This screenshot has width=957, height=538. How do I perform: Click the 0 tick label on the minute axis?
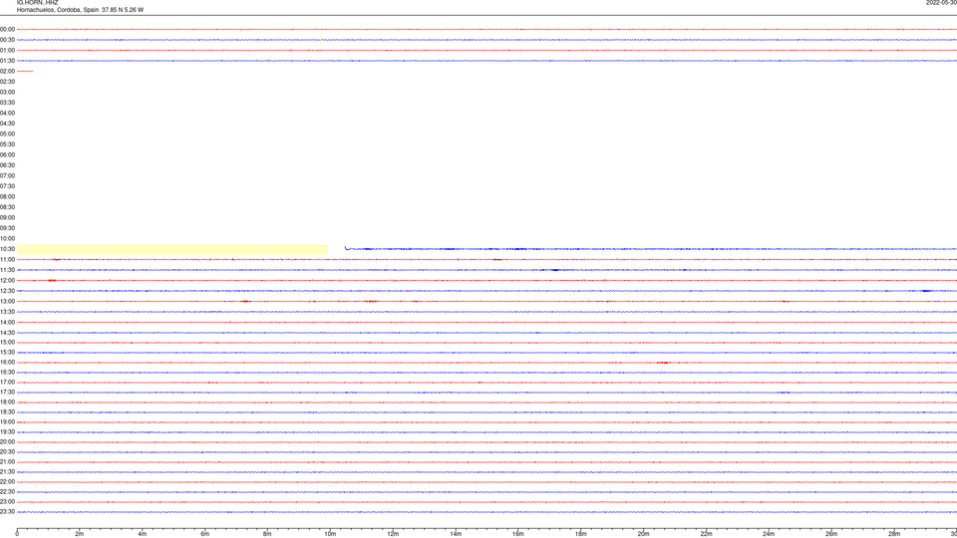tap(17, 534)
